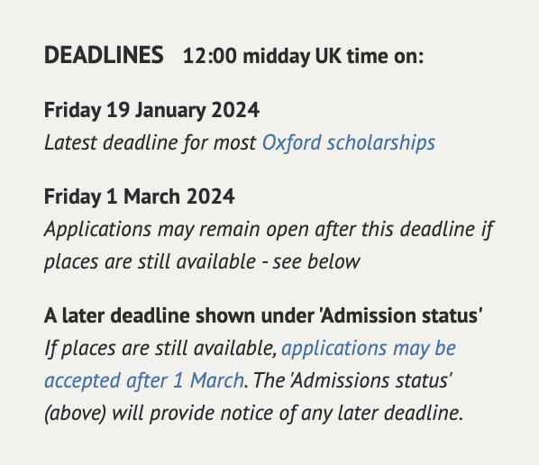Click the bold word 'March' in second date heading
The image size is (539, 465).
pyautogui.click(x=152, y=196)
